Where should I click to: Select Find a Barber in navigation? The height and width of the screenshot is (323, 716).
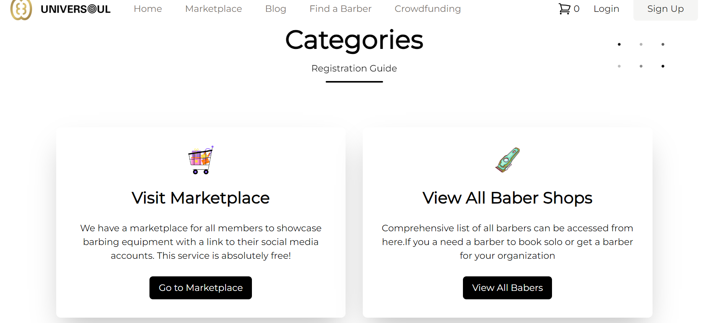[340, 8]
